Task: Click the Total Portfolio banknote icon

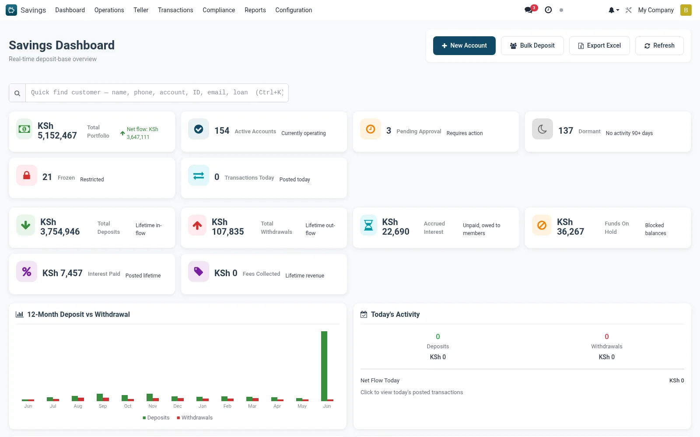Action: tap(24, 129)
